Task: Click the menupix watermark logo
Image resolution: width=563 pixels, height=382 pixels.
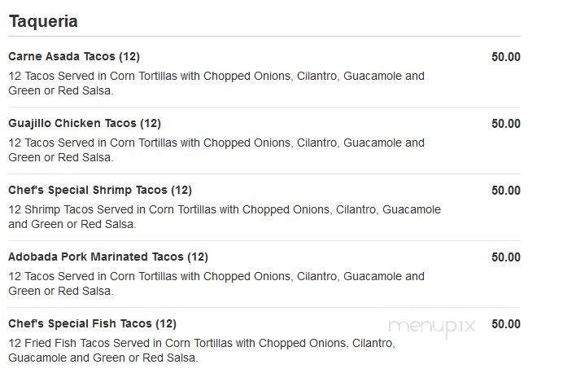Action: click(432, 327)
